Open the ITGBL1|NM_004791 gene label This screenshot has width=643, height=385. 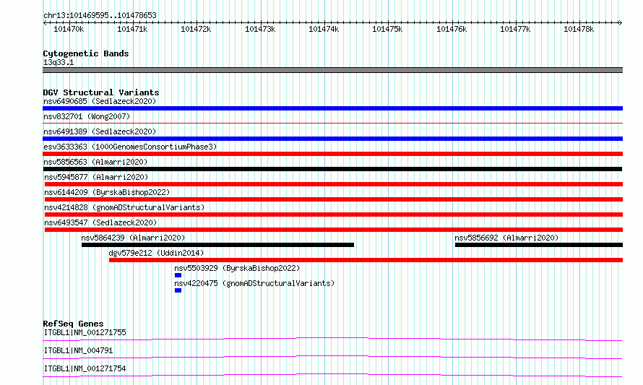[x=78, y=350]
